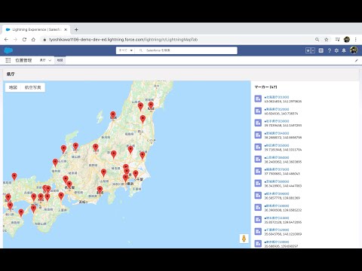Select the map pin at Shizuoka

100,190
